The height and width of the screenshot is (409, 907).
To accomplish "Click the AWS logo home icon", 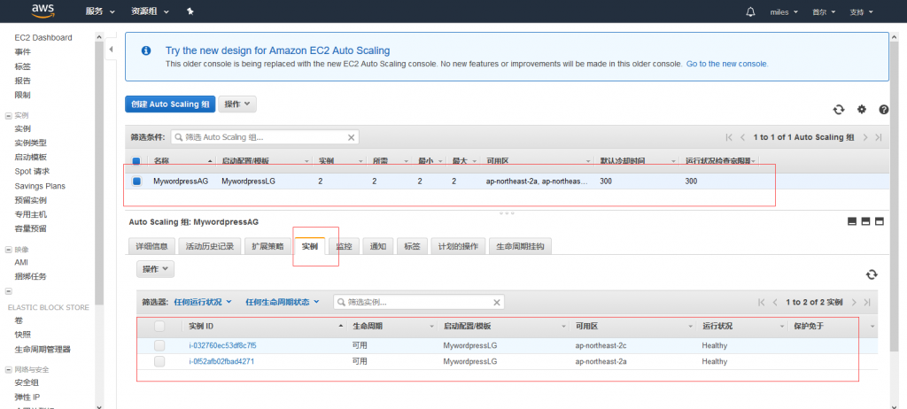I will pos(43,11).
